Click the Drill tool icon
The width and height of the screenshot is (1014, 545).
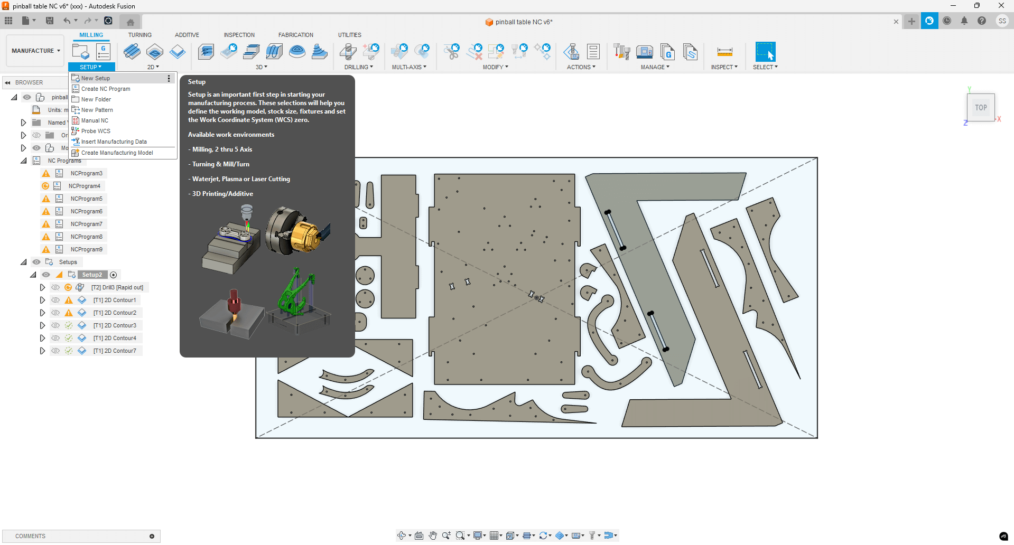coord(348,52)
